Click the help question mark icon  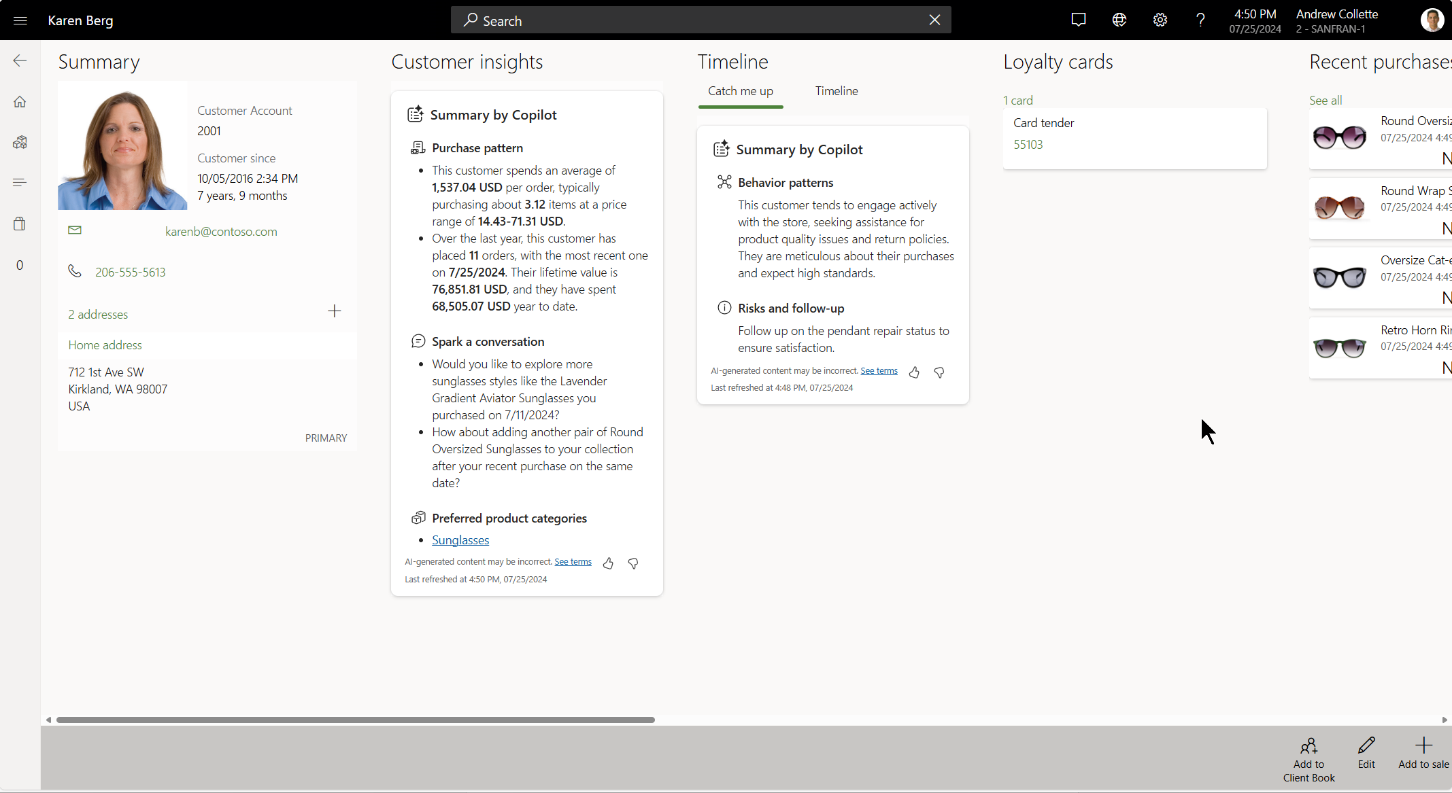(1200, 20)
